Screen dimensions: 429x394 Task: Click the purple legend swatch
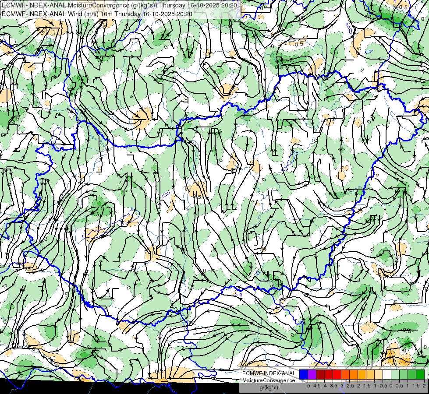point(312,375)
